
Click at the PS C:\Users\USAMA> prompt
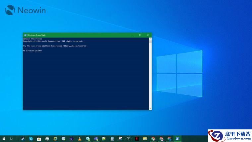pyautogui.click(x=32, y=51)
